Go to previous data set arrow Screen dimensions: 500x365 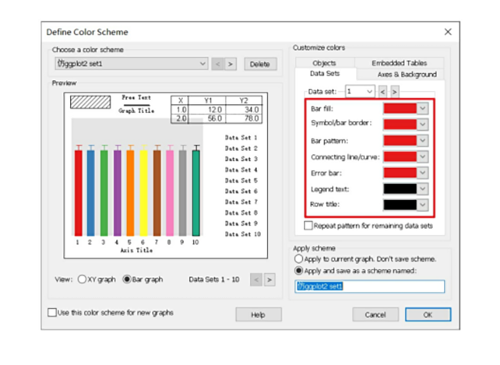click(382, 91)
